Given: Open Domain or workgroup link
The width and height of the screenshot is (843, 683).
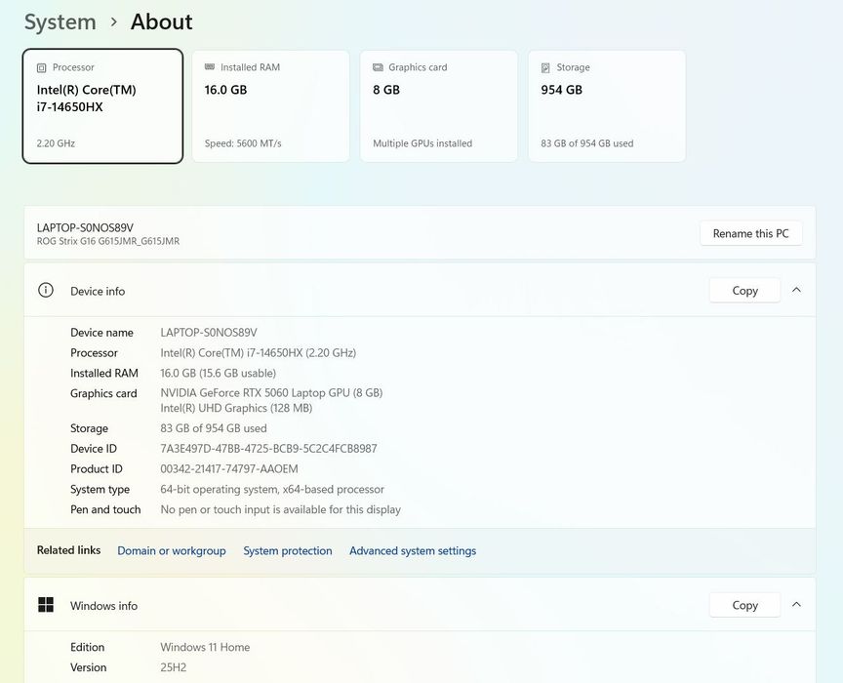Looking at the screenshot, I should [x=172, y=550].
